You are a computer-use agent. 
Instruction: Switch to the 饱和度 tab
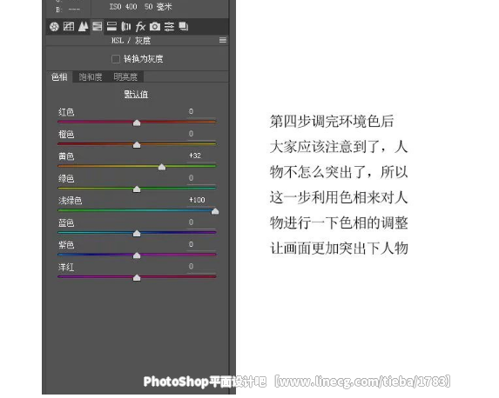point(91,76)
